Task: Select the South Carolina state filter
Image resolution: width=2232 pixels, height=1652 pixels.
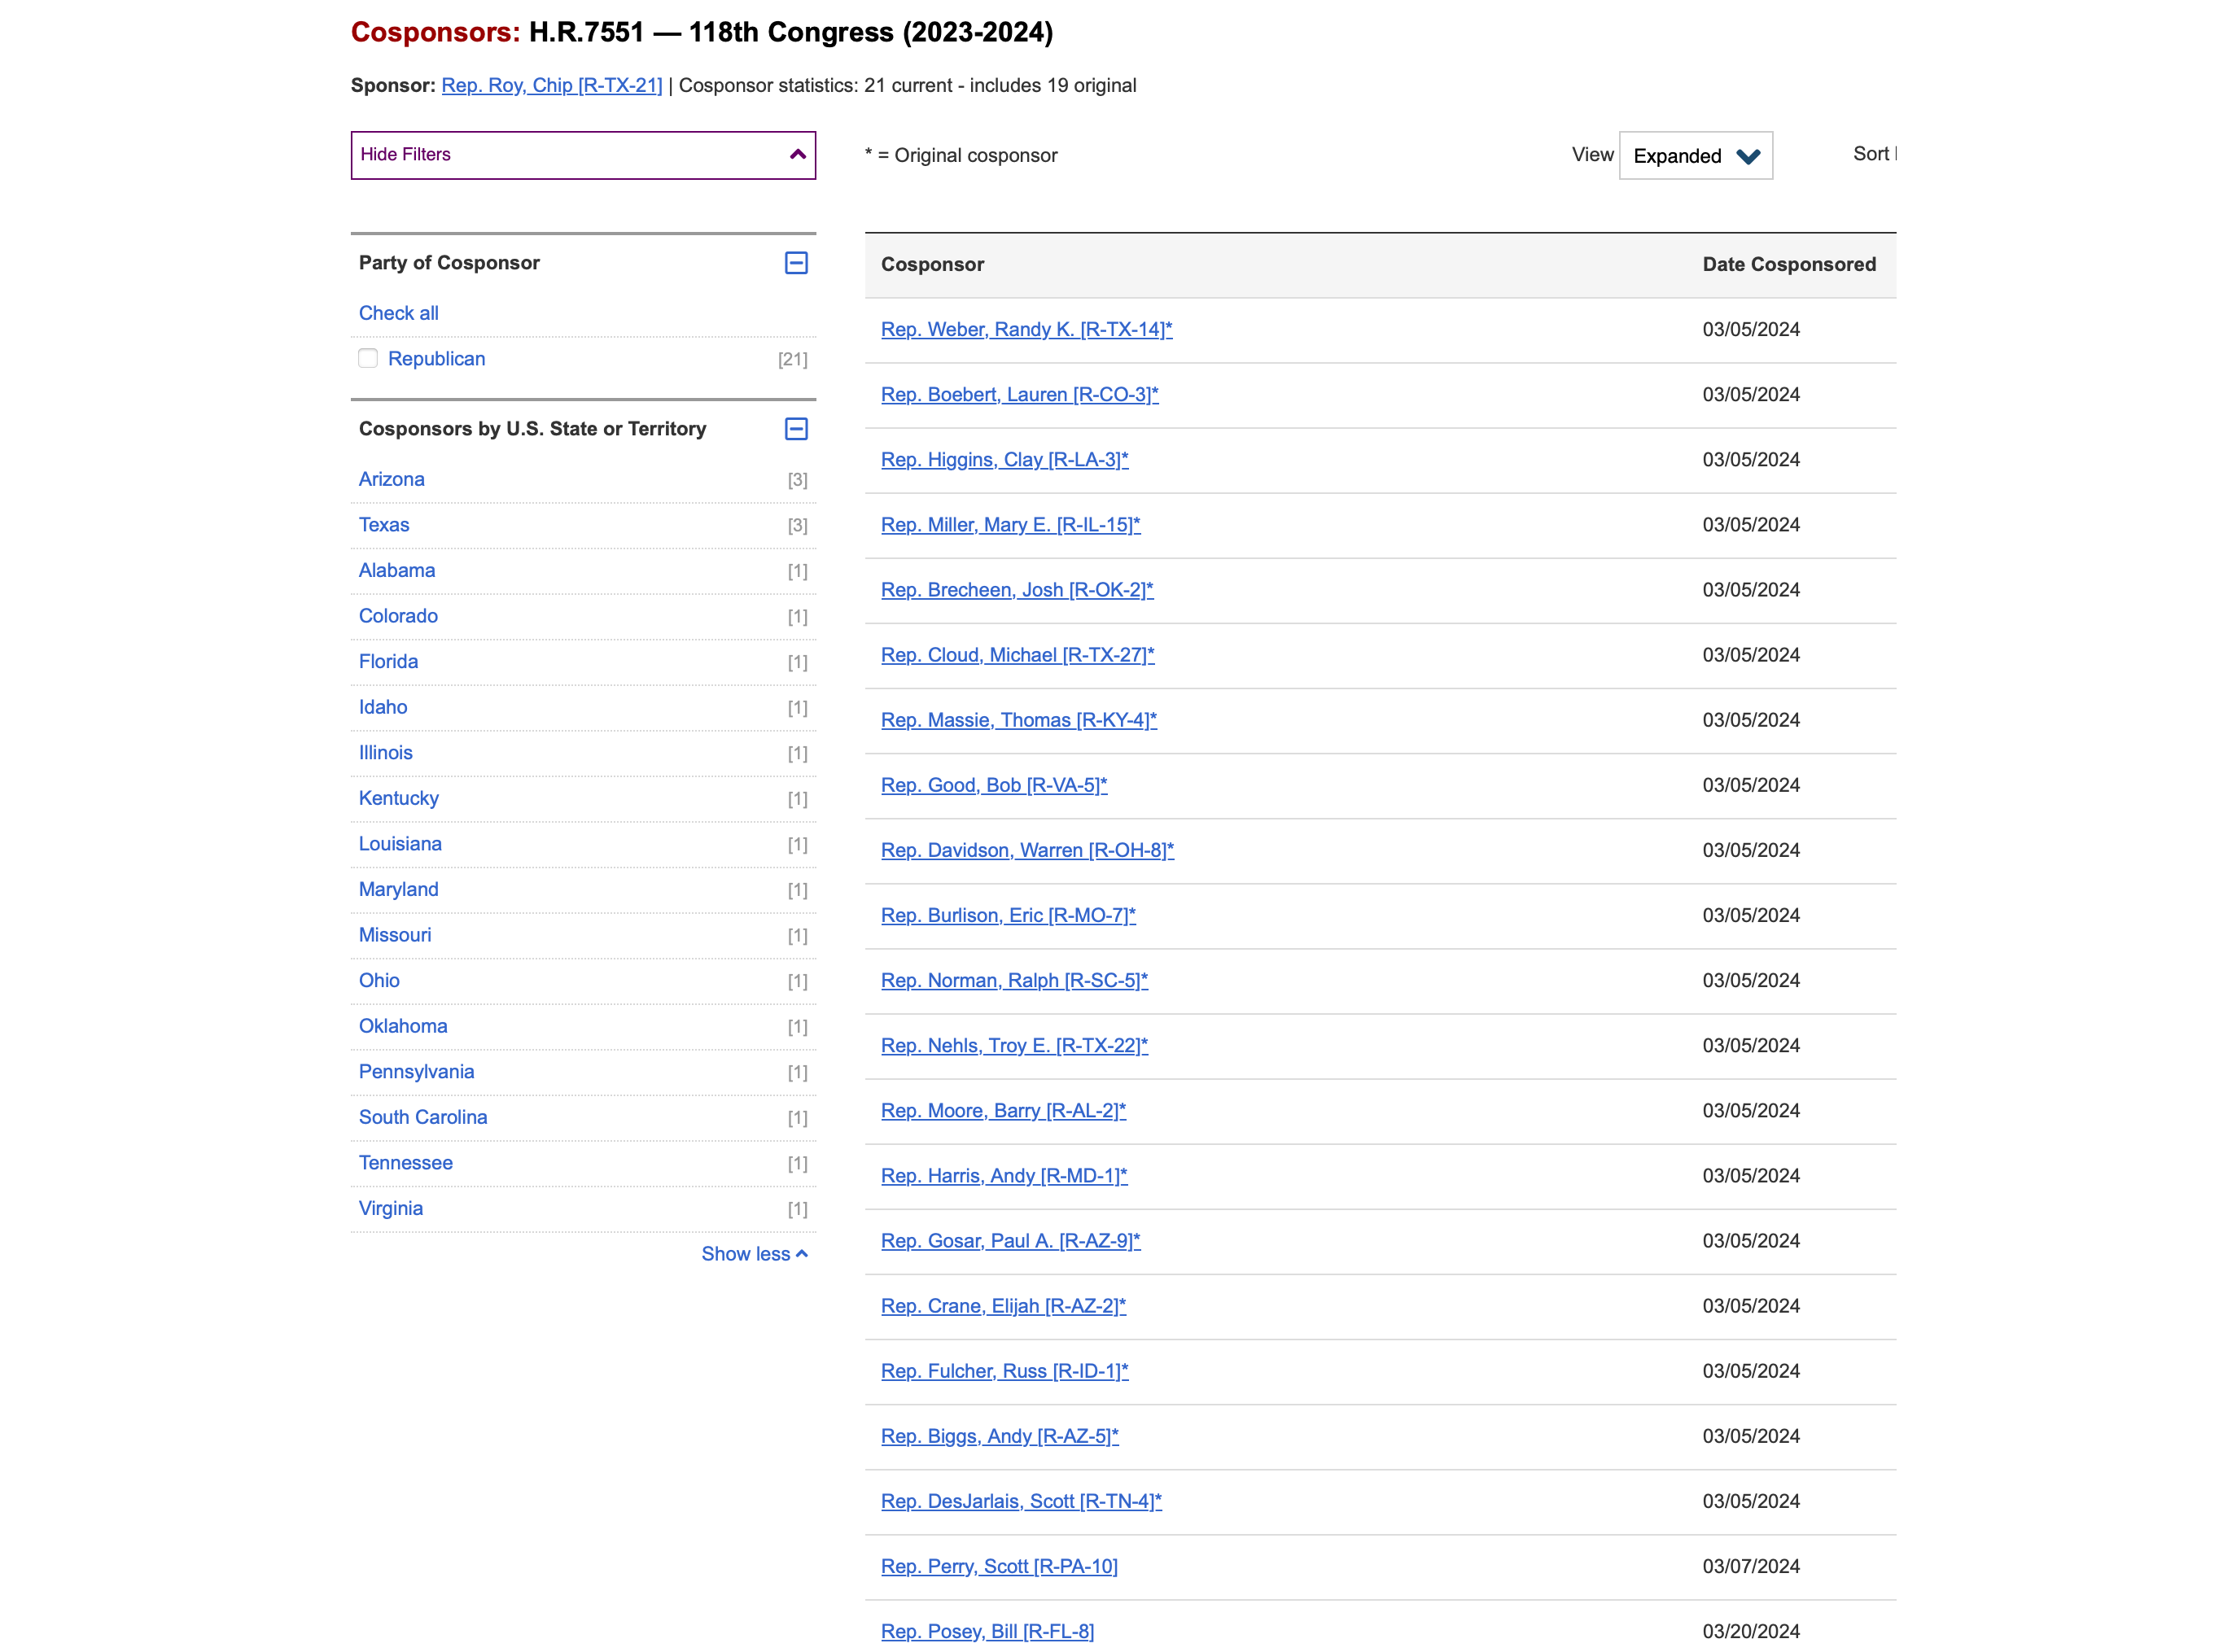Action: click(x=423, y=1117)
